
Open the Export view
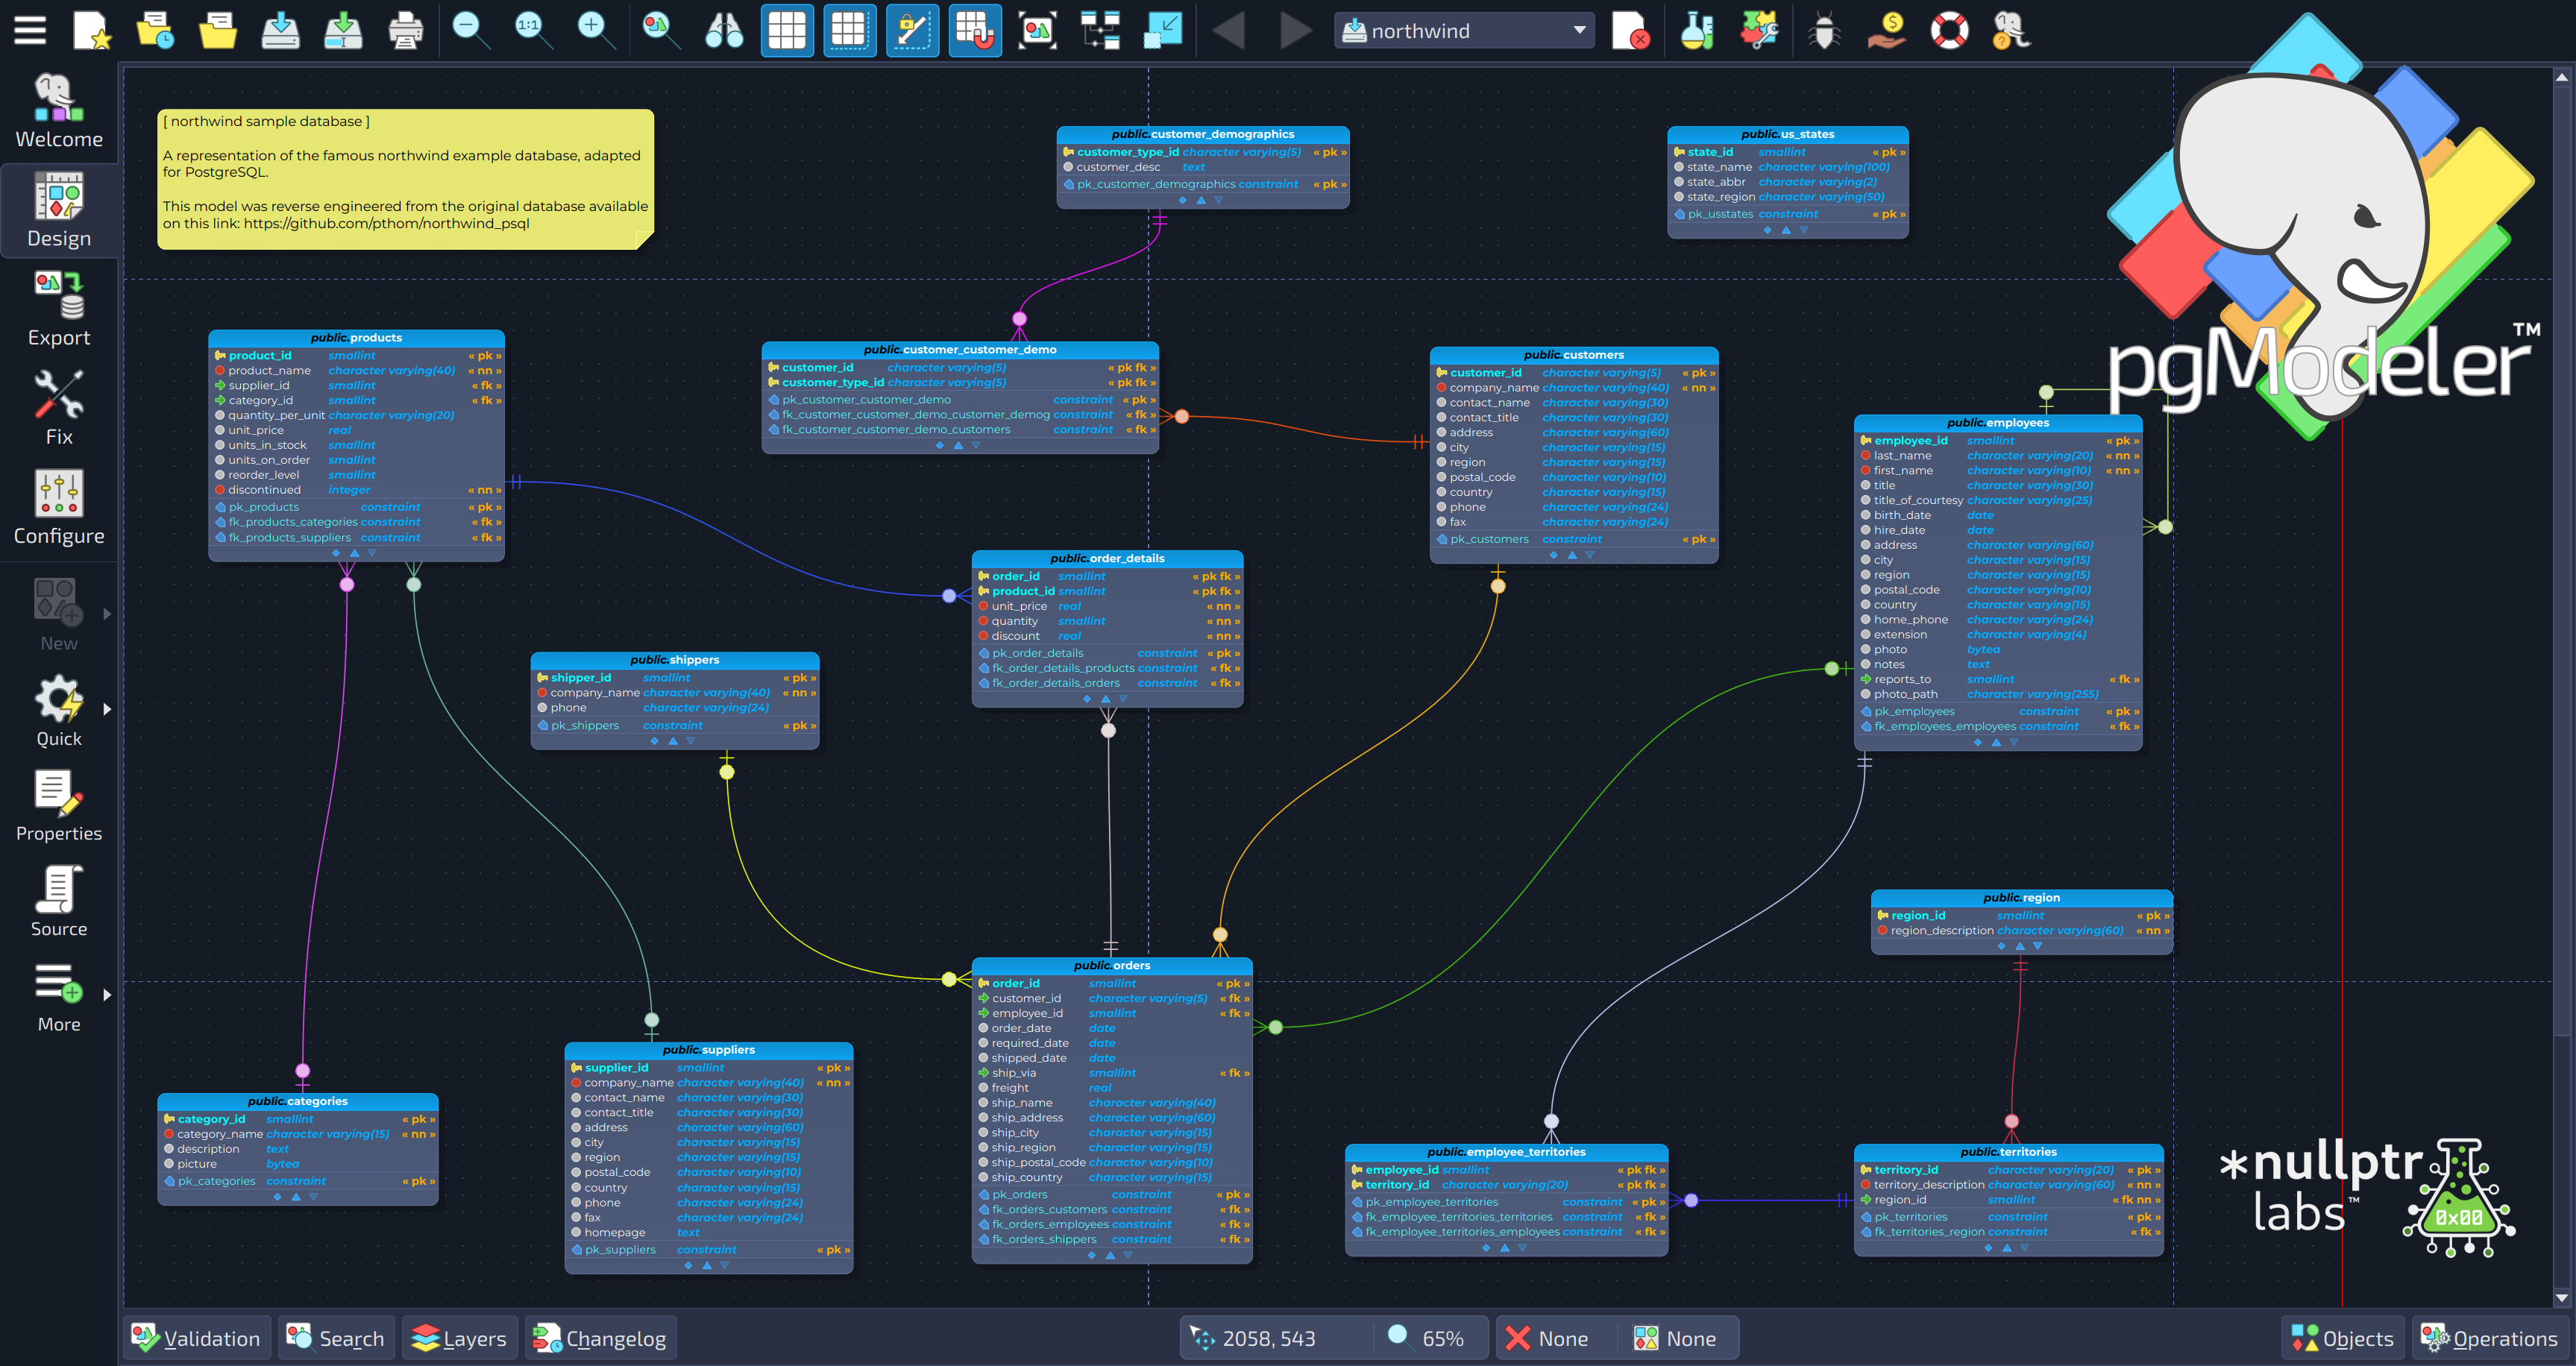pyautogui.click(x=59, y=309)
